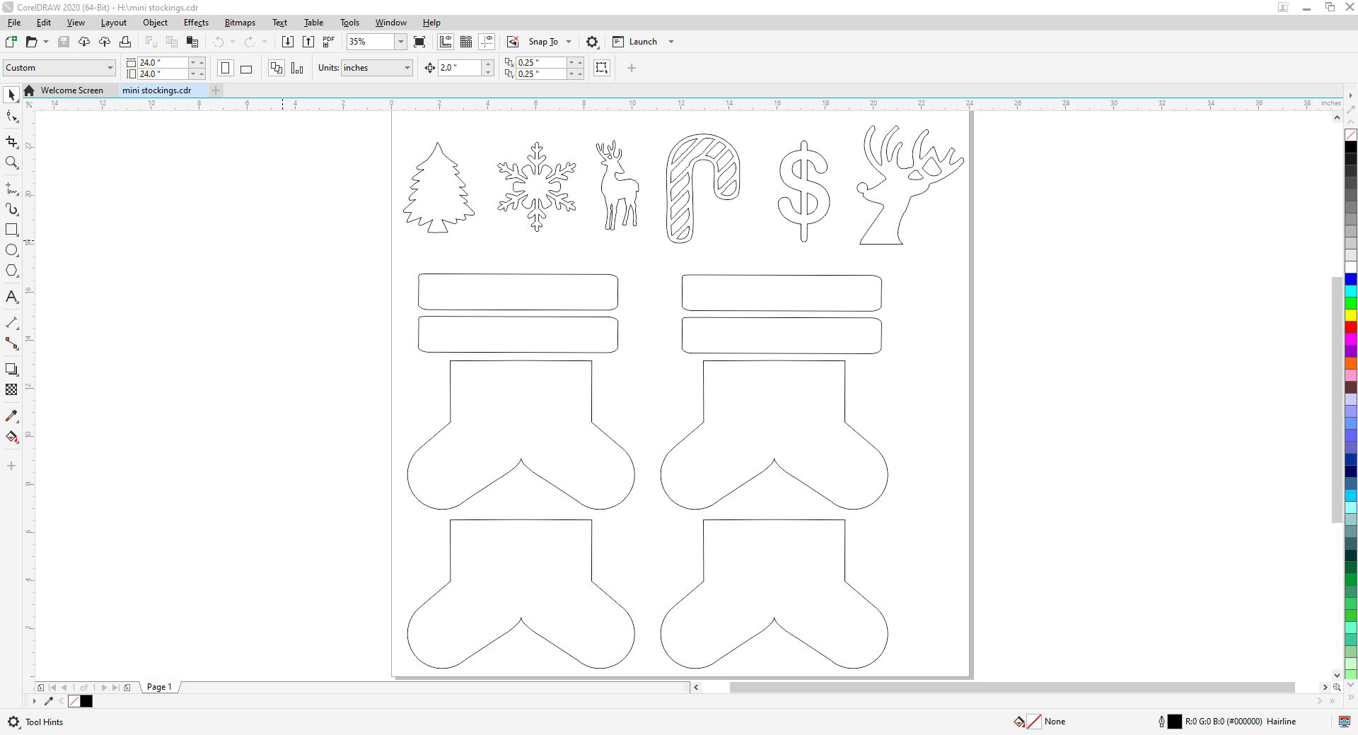Select the Shape edit tool
This screenshot has width=1358, height=735.
point(11,117)
